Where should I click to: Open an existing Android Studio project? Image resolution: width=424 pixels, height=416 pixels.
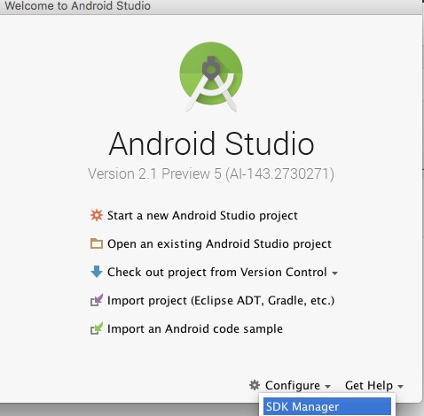pos(219,244)
